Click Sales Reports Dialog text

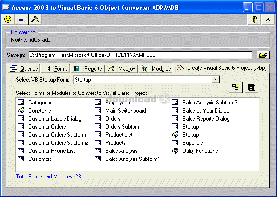pos(206,119)
